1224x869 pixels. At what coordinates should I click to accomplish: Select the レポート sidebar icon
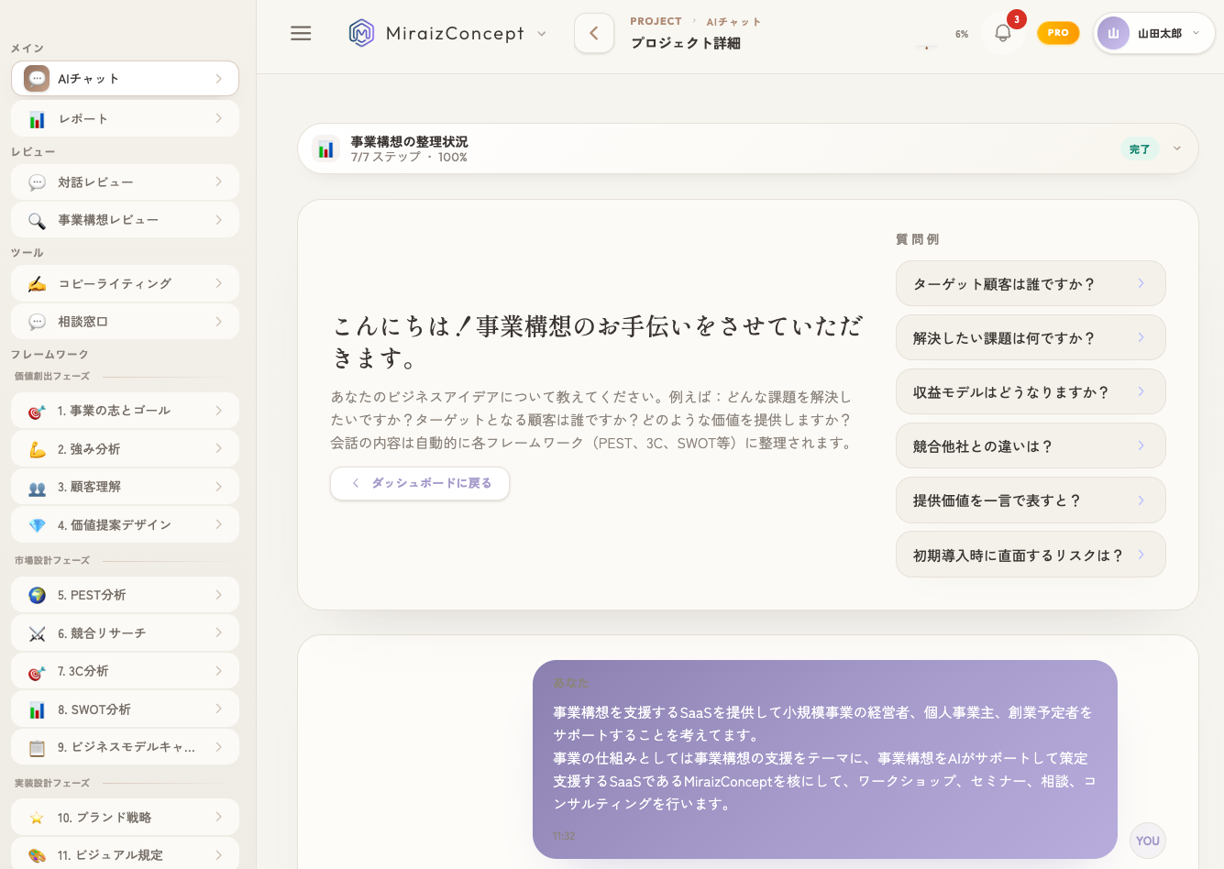point(35,118)
